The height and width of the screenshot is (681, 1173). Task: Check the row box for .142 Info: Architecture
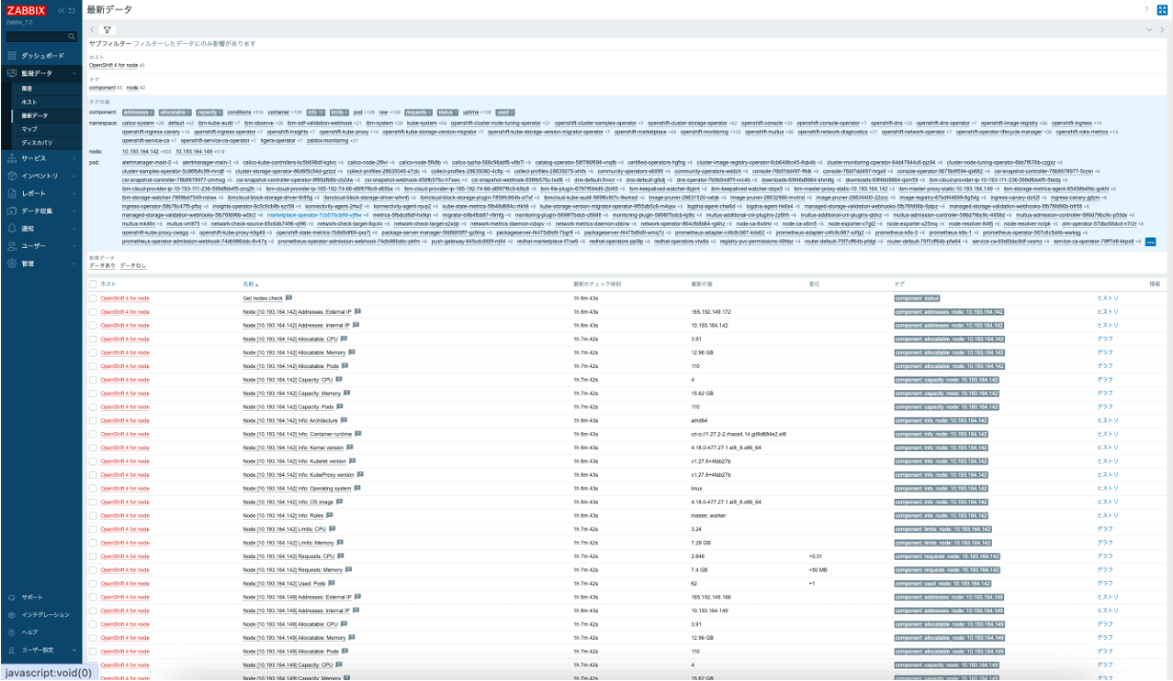pos(93,420)
